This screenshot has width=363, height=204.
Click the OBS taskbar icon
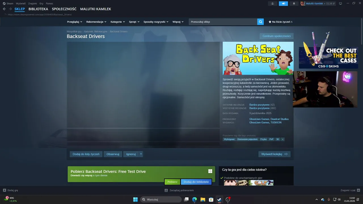click(227, 199)
